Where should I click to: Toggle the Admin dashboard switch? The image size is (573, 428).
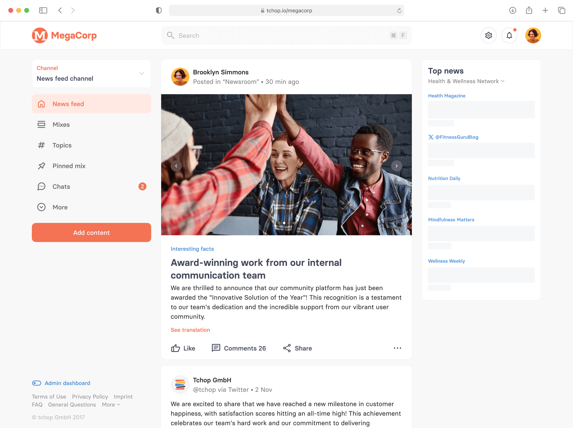click(36, 383)
